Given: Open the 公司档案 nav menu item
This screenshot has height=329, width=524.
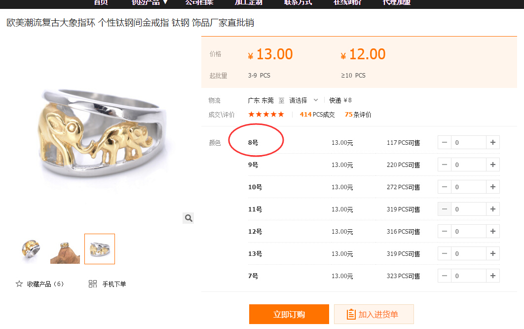Looking at the screenshot, I should 199,2.
